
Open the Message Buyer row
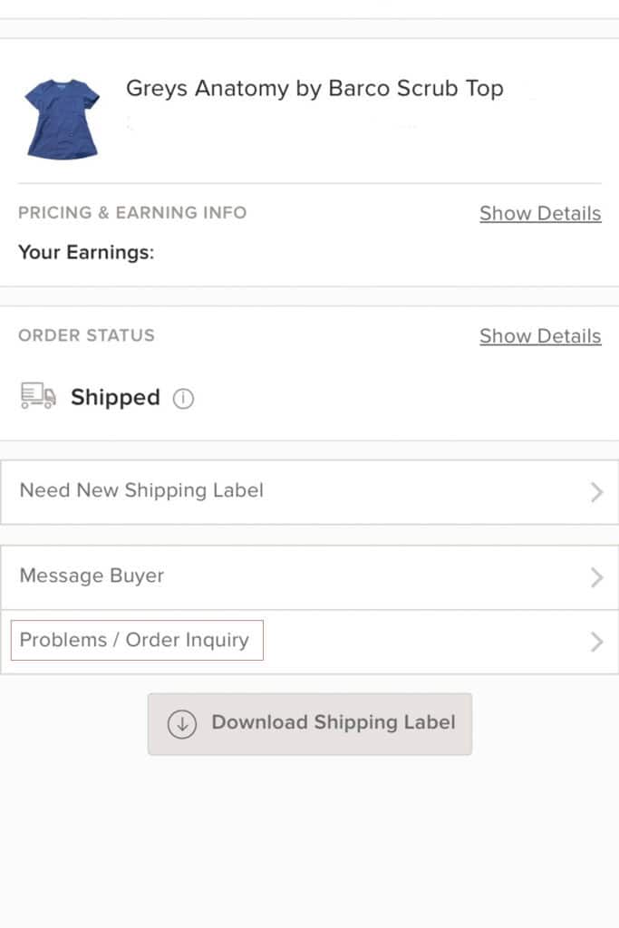(x=310, y=577)
